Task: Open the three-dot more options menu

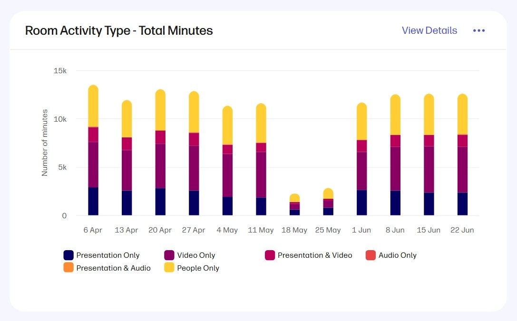Action: tap(478, 30)
